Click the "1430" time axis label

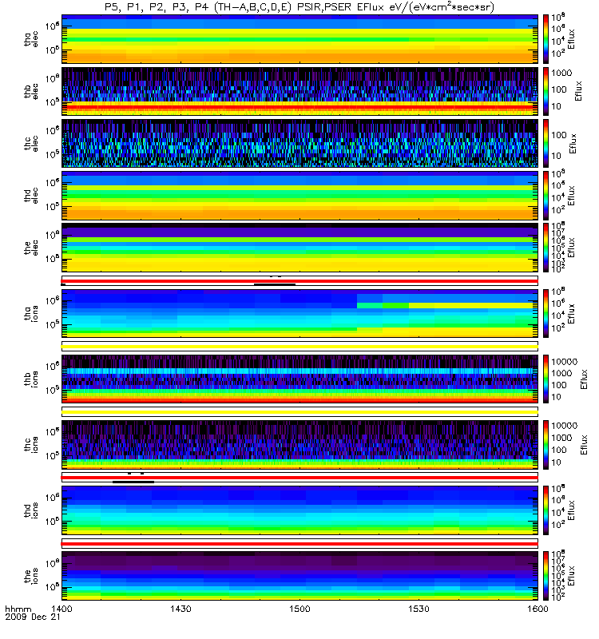(x=180, y=609)
